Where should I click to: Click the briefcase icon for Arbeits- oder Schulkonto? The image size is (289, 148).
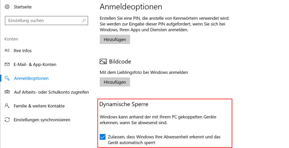7,92
